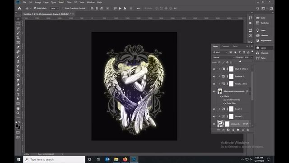Open the Normal blend mode dropdown
289x163 pixels.
[x=224, y=58]
